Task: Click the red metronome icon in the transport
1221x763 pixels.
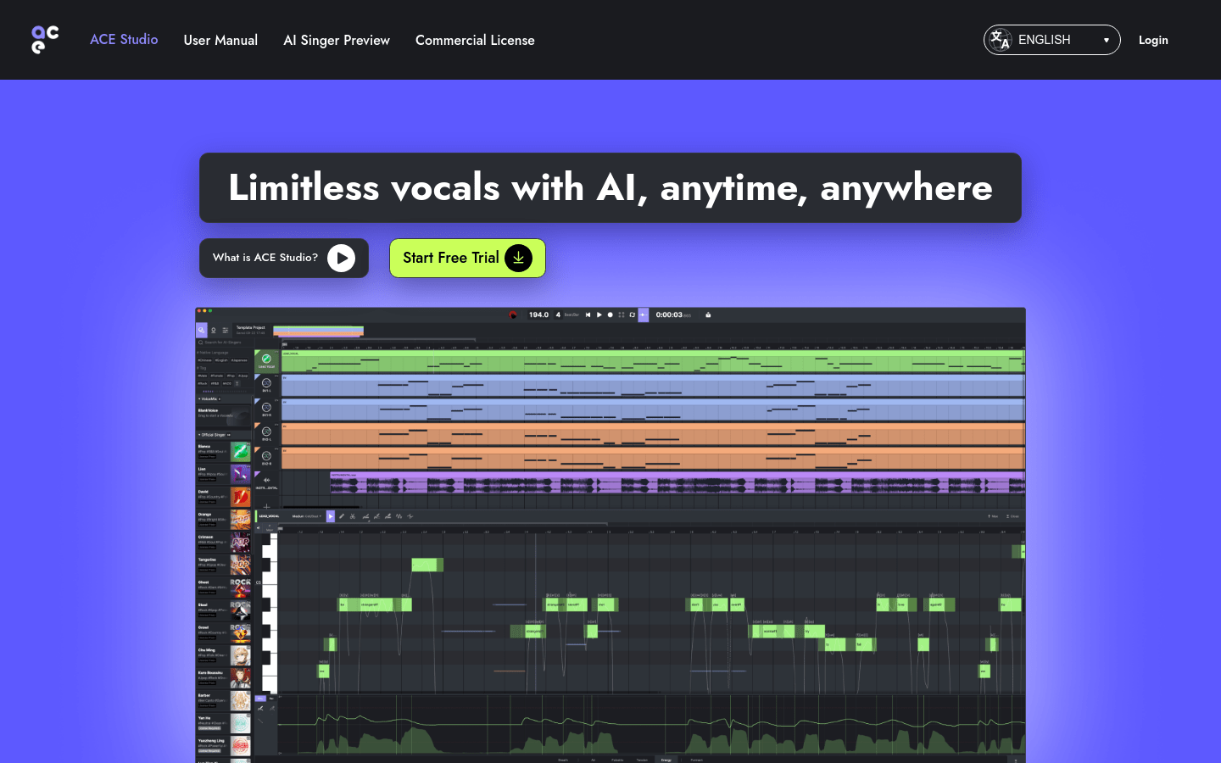Action: (513, 315)
